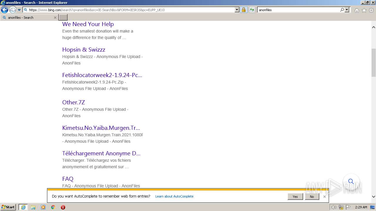Click the 'Hopsin & Swizzz - Anonymous File Upload' snippet
376x211 pixels.
[x=103, y=60]
